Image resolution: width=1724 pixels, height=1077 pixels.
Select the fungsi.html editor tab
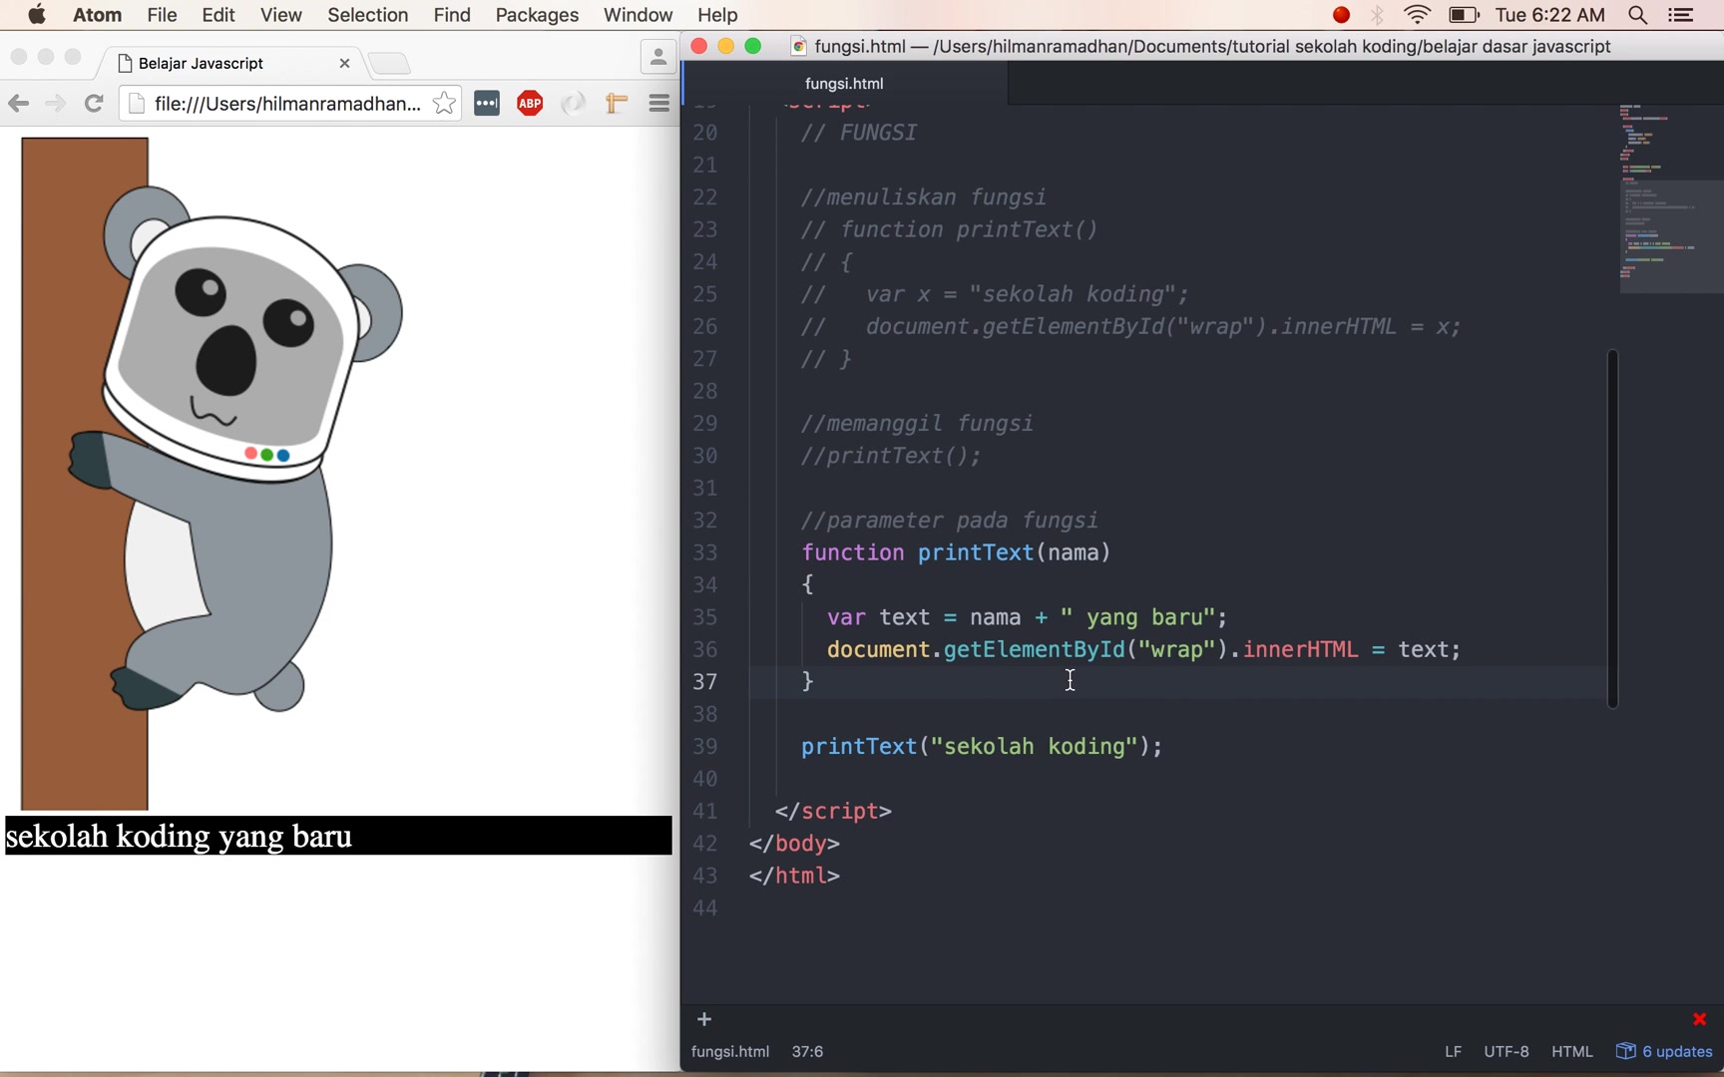coord(844,84)
